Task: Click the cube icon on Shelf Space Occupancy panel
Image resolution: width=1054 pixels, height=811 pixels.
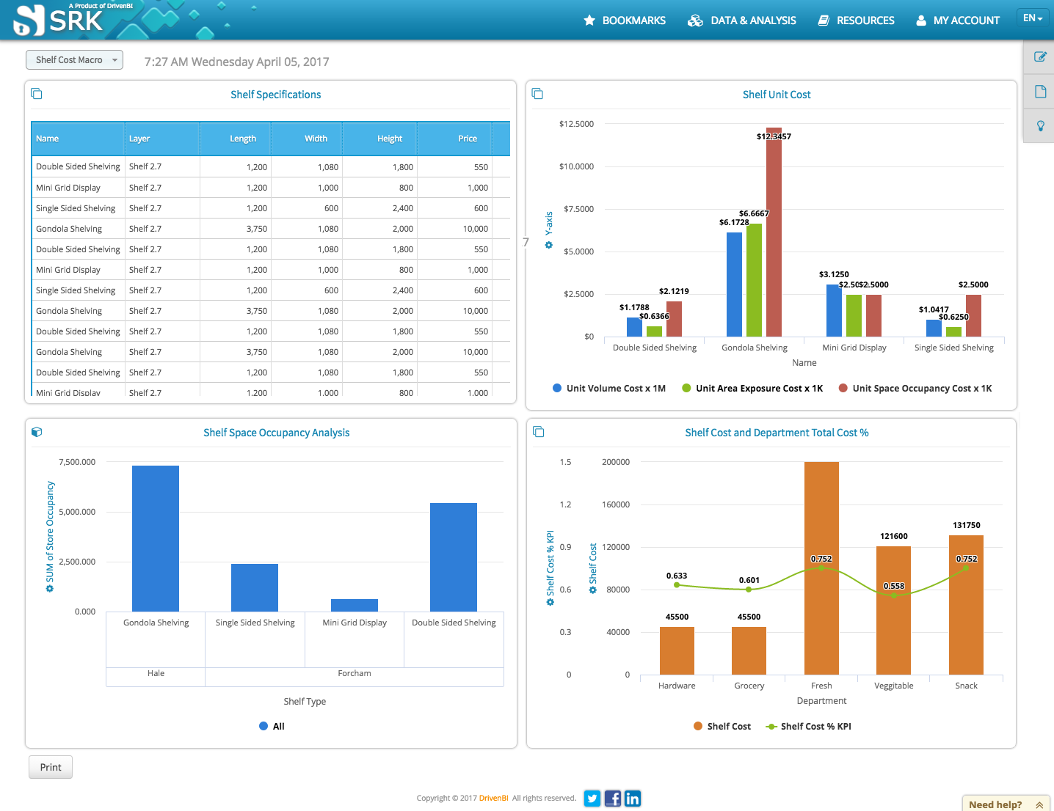Action: click(37, 432)
